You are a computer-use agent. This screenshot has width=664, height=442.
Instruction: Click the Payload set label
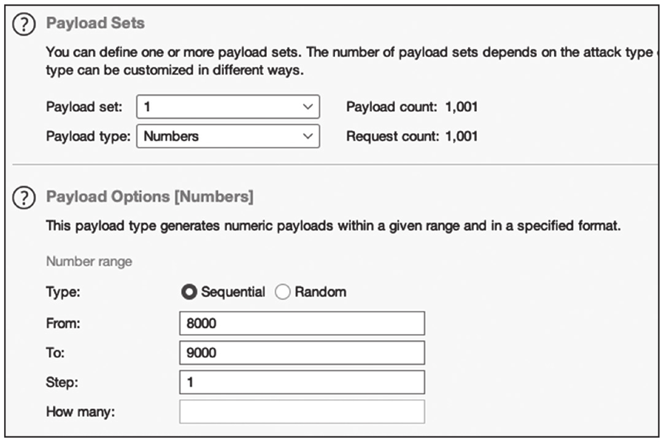(84, 107)
